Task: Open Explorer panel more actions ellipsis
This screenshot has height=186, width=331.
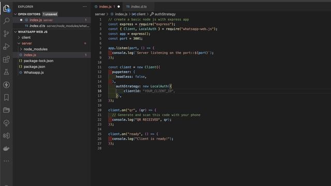Action: click(x=85, y=7)
